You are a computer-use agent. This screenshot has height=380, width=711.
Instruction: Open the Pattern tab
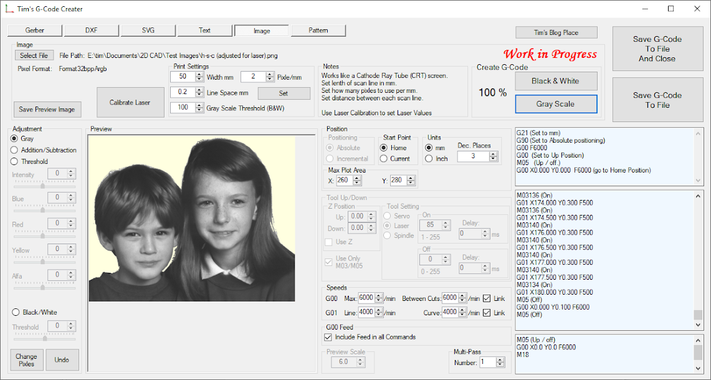(318, 31)
